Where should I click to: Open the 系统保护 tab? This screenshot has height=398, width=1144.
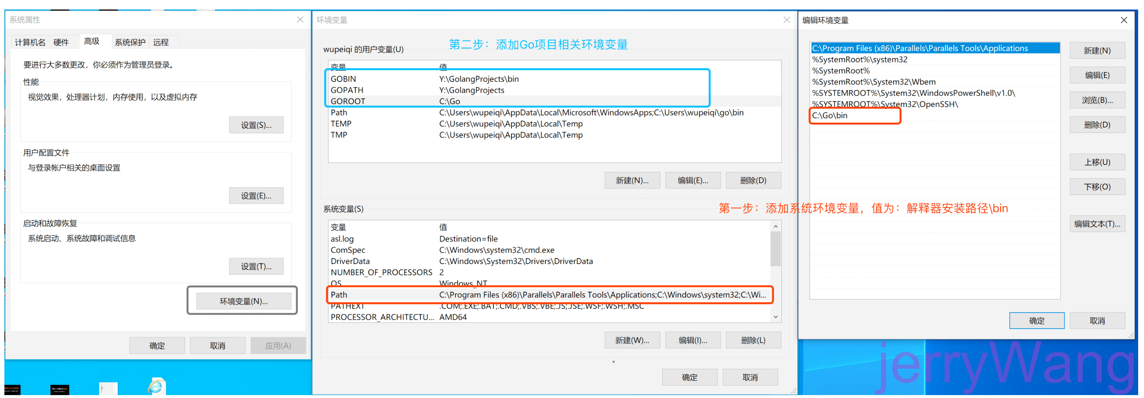(x=130, y=42)
